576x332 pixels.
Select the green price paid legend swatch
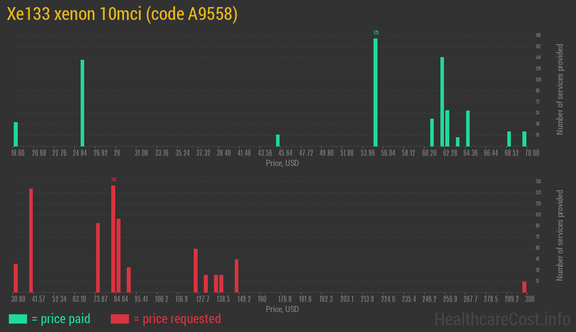pyautogui.click(x=18, y=319)
